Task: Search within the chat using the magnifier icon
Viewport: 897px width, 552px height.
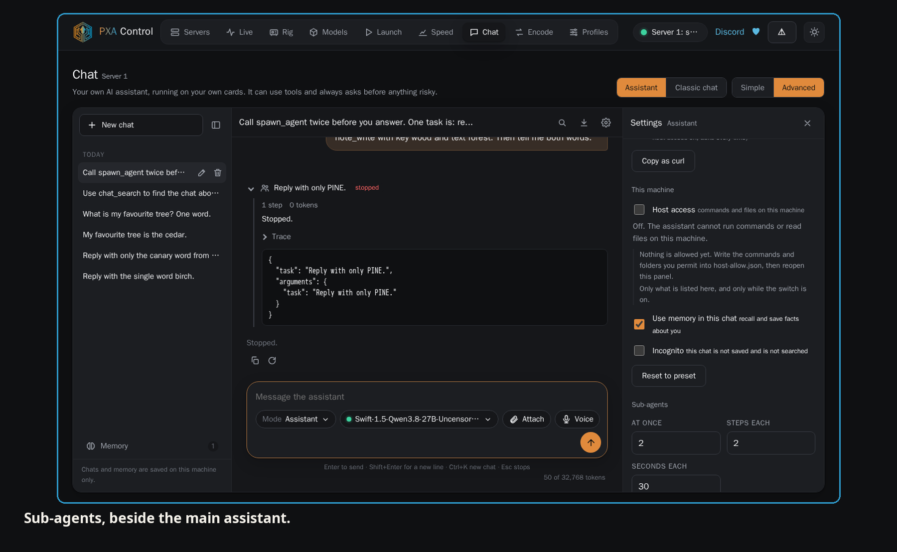Action: tap(562, 123)
